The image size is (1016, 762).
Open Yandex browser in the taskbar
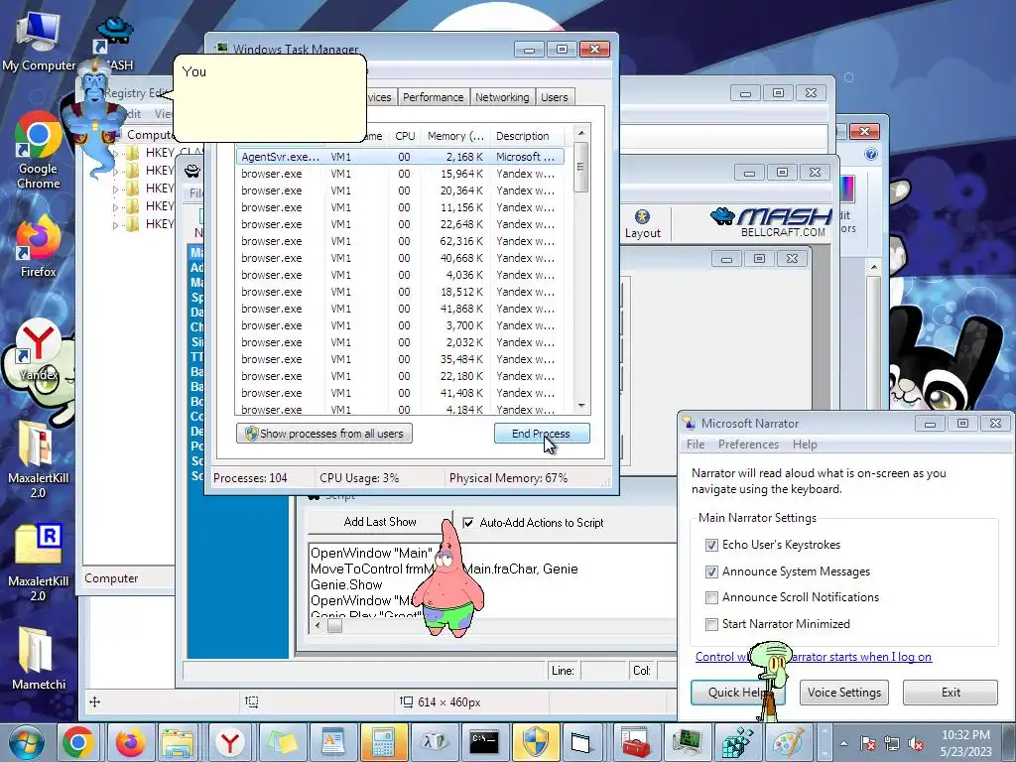coord(230,742)
